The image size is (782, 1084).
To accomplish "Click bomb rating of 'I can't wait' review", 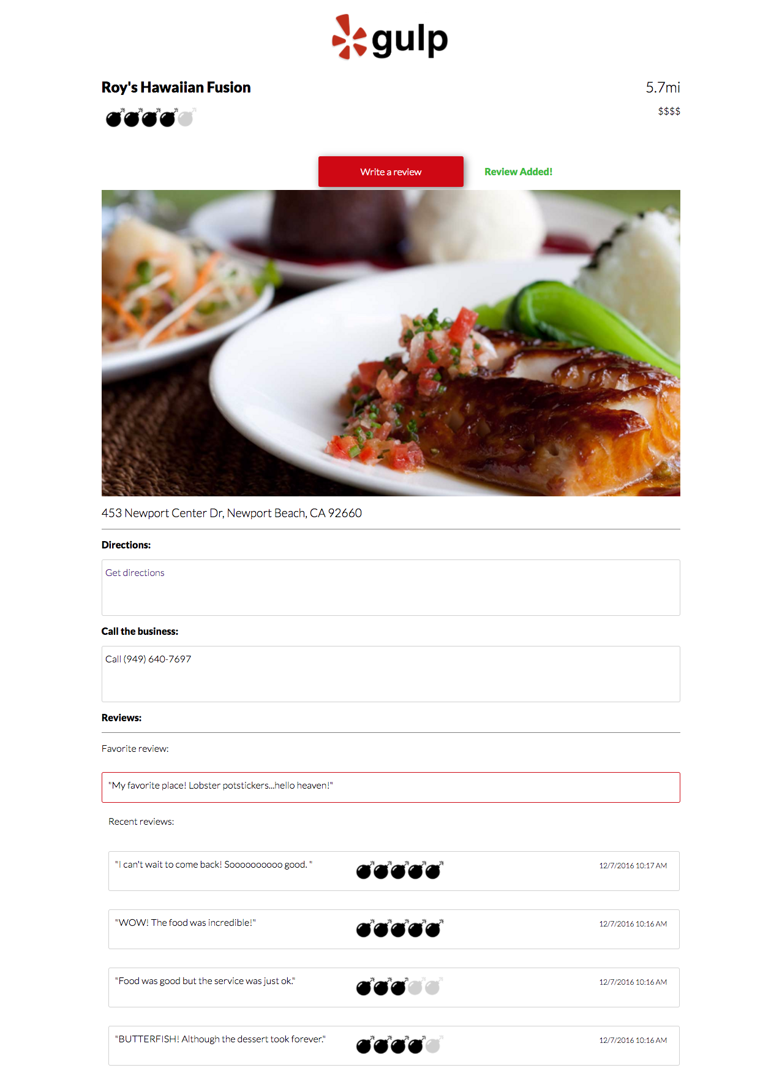I will pos(400,870).
